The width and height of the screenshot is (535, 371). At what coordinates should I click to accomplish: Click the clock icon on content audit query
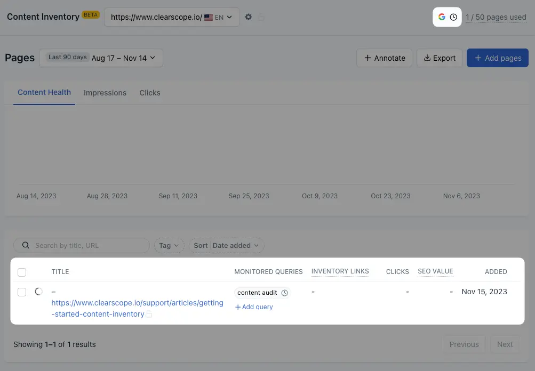[x=284, y=293]
